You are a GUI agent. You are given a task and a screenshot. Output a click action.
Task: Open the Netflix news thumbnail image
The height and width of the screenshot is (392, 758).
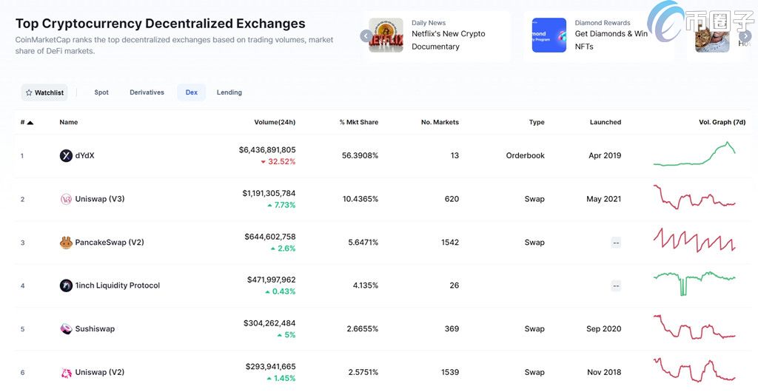click(386, 36)
